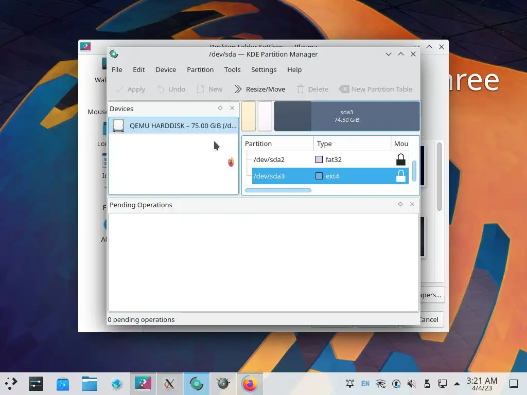The image size is (527, 395).
Task: Click the partition list horizontal scrollbar
Action: tap(278, 190)
